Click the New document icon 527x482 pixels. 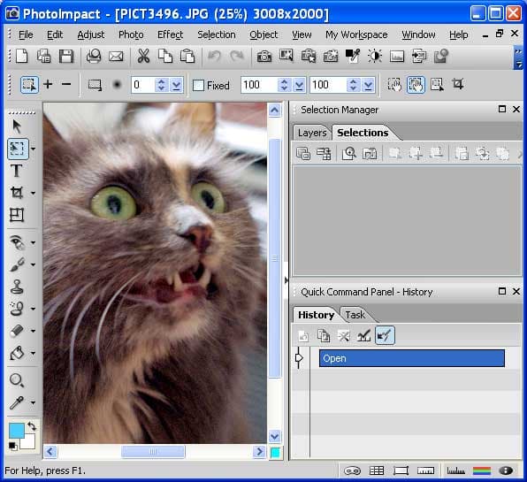pos(22,56)
